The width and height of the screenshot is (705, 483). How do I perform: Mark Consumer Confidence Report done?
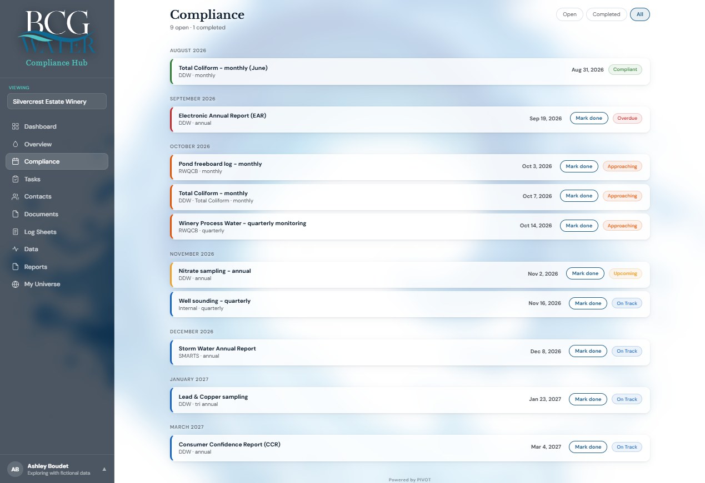click(588, 447)
